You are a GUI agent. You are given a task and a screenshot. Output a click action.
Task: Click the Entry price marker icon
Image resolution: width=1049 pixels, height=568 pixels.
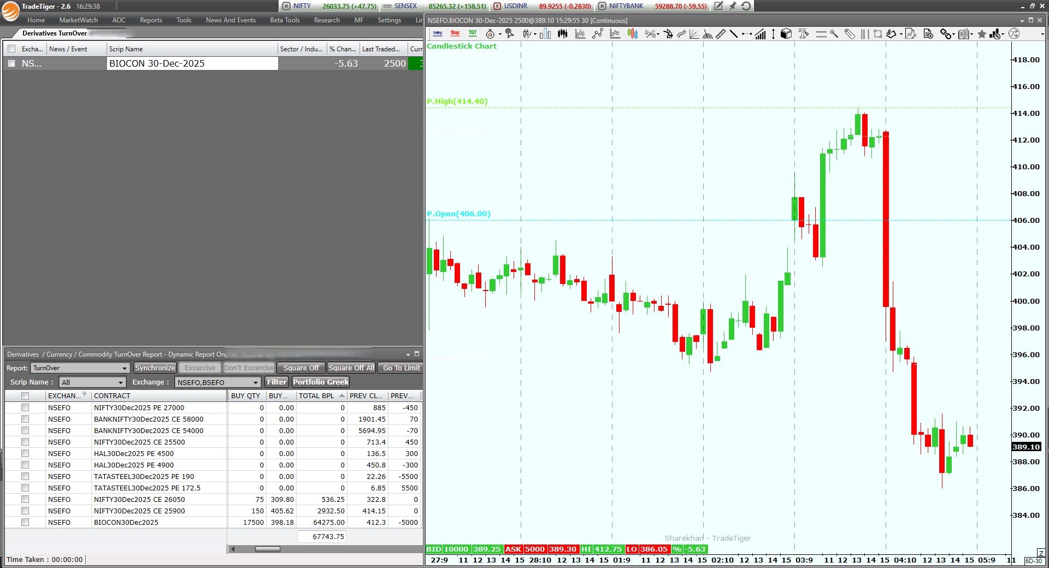pos(438,34)
